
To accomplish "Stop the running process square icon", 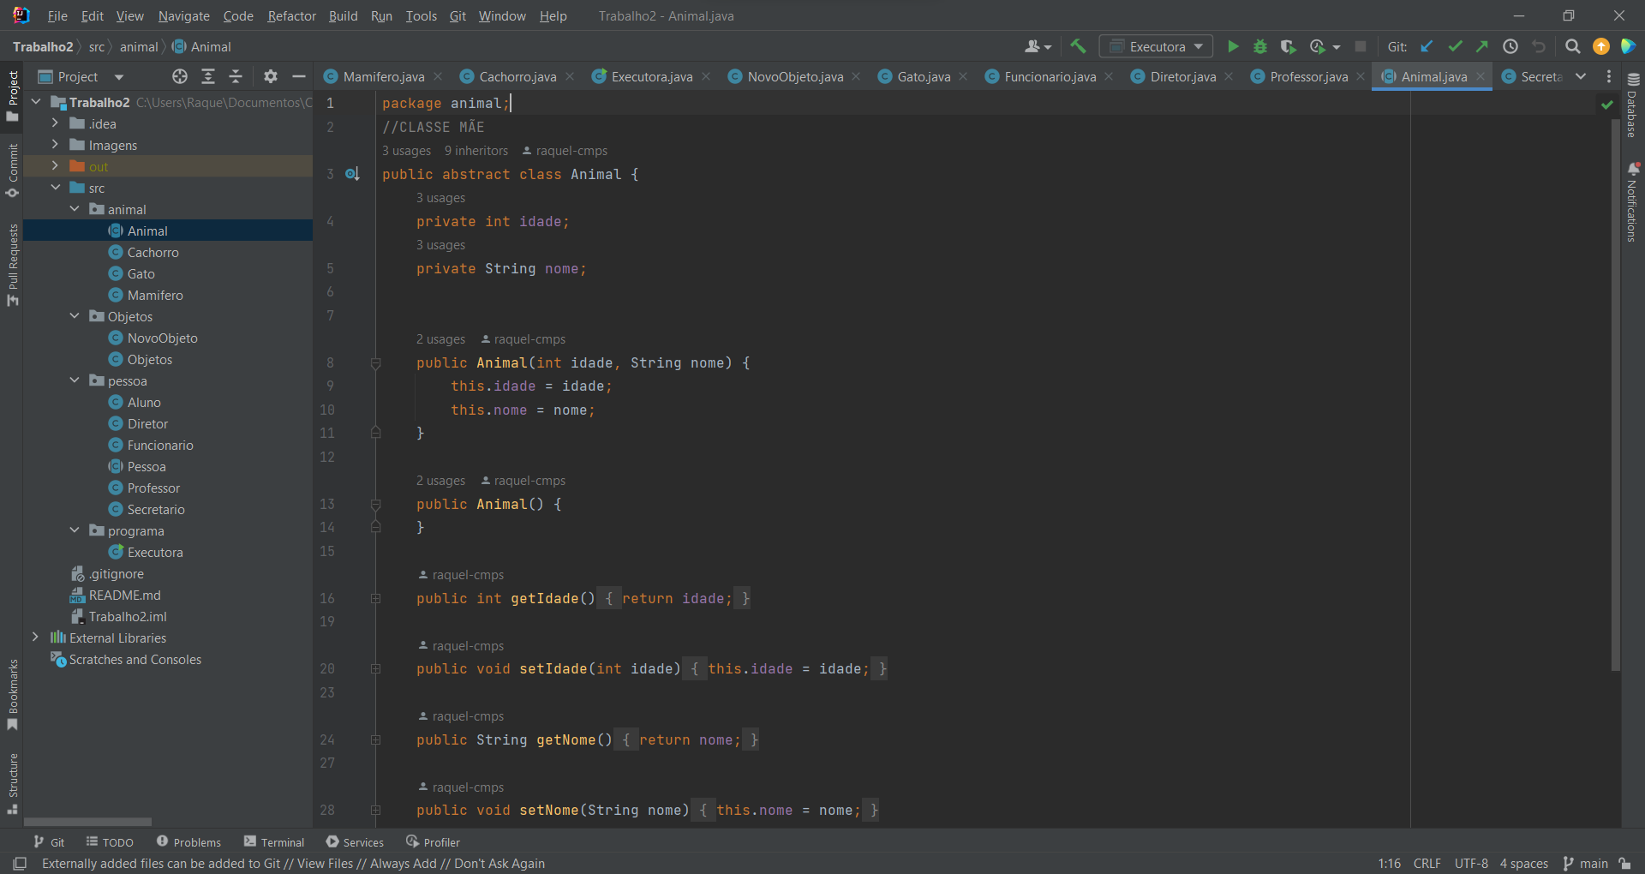I will tap(1361, 46).
